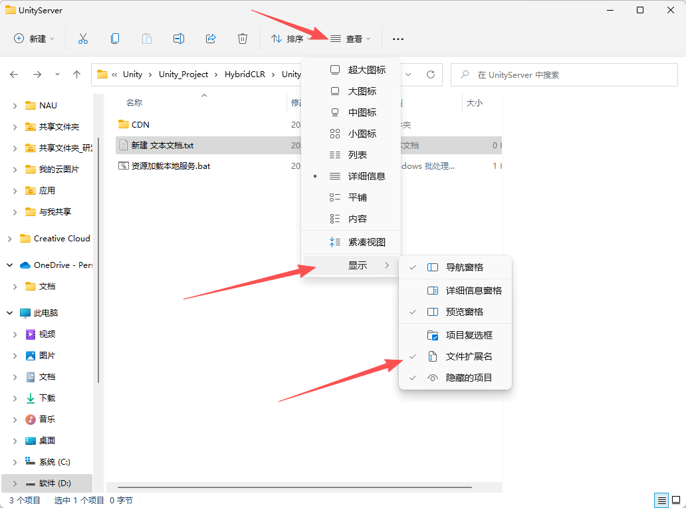Click the CDN folder icon
The height and width of the screenshot is (508, 686).
124,125
